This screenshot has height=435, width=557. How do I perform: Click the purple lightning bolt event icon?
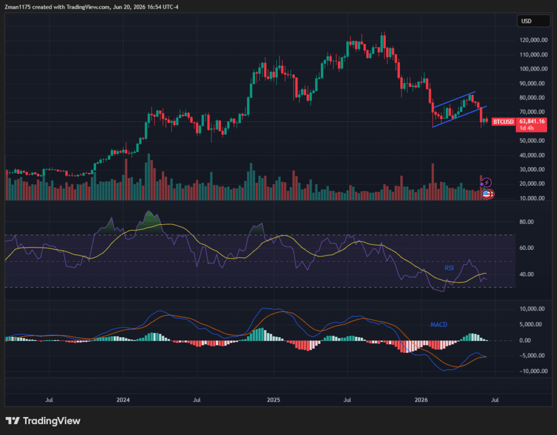[487, 182]
